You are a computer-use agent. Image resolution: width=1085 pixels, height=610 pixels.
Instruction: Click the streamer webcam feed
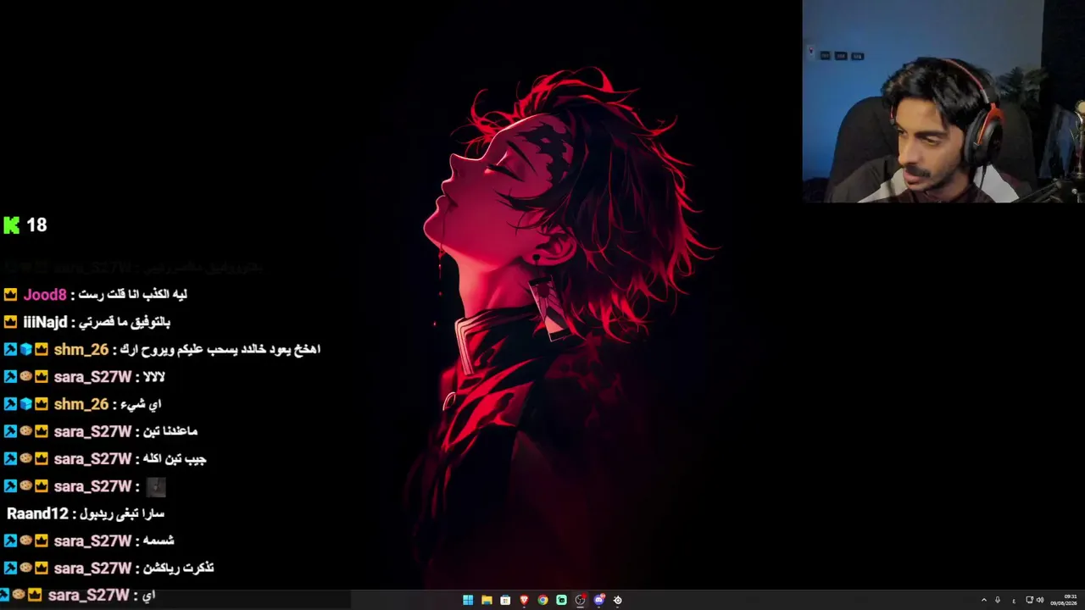(943, 101)
